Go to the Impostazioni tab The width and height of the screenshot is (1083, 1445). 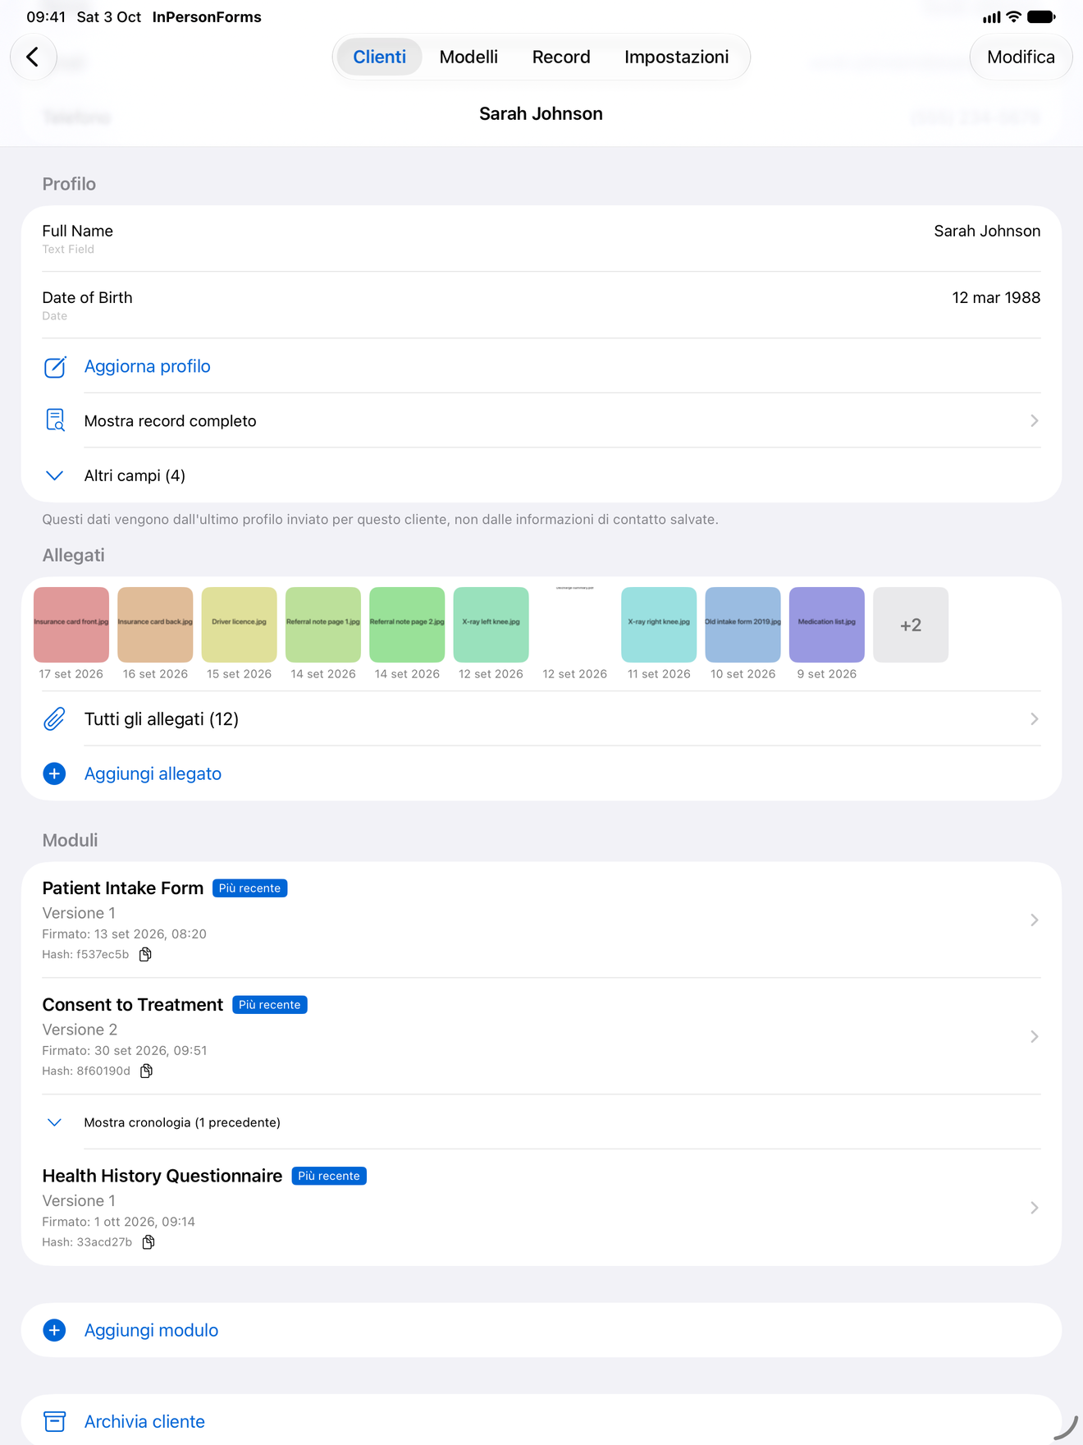[676, 57]
